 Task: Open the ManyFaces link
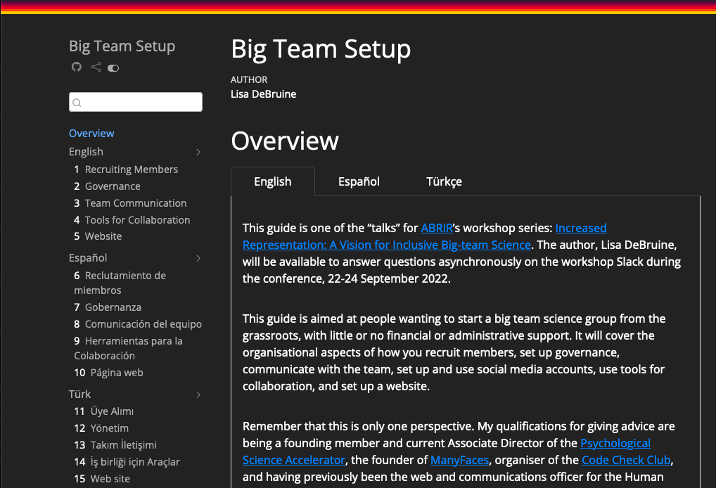[460, 460]
